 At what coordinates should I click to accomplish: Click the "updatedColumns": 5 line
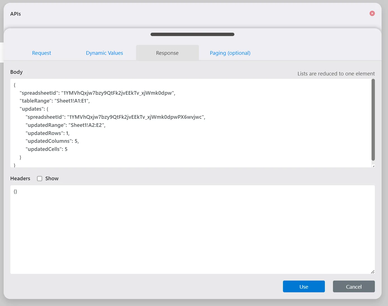coord(52,141)
